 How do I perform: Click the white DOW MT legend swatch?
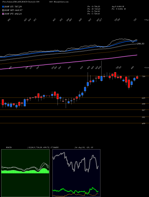[x=3, y=10]
